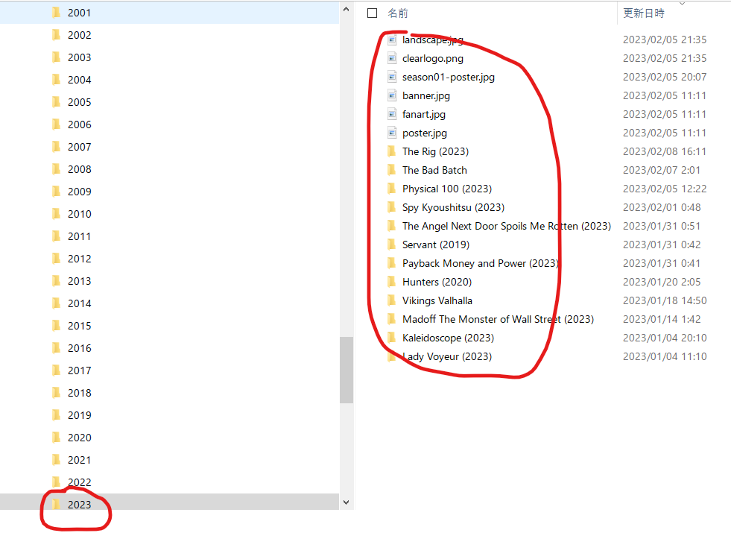The image size is (731, 533).
Task: Select the 2017 folder icon
Action: click(57, 370)
